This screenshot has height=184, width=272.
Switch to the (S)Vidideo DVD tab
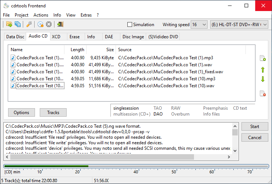[x=163, y=37]
